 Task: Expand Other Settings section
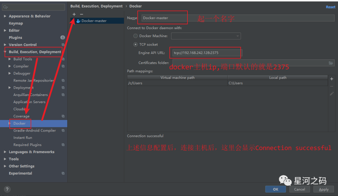pyautogui.click(x=5, y=166)
